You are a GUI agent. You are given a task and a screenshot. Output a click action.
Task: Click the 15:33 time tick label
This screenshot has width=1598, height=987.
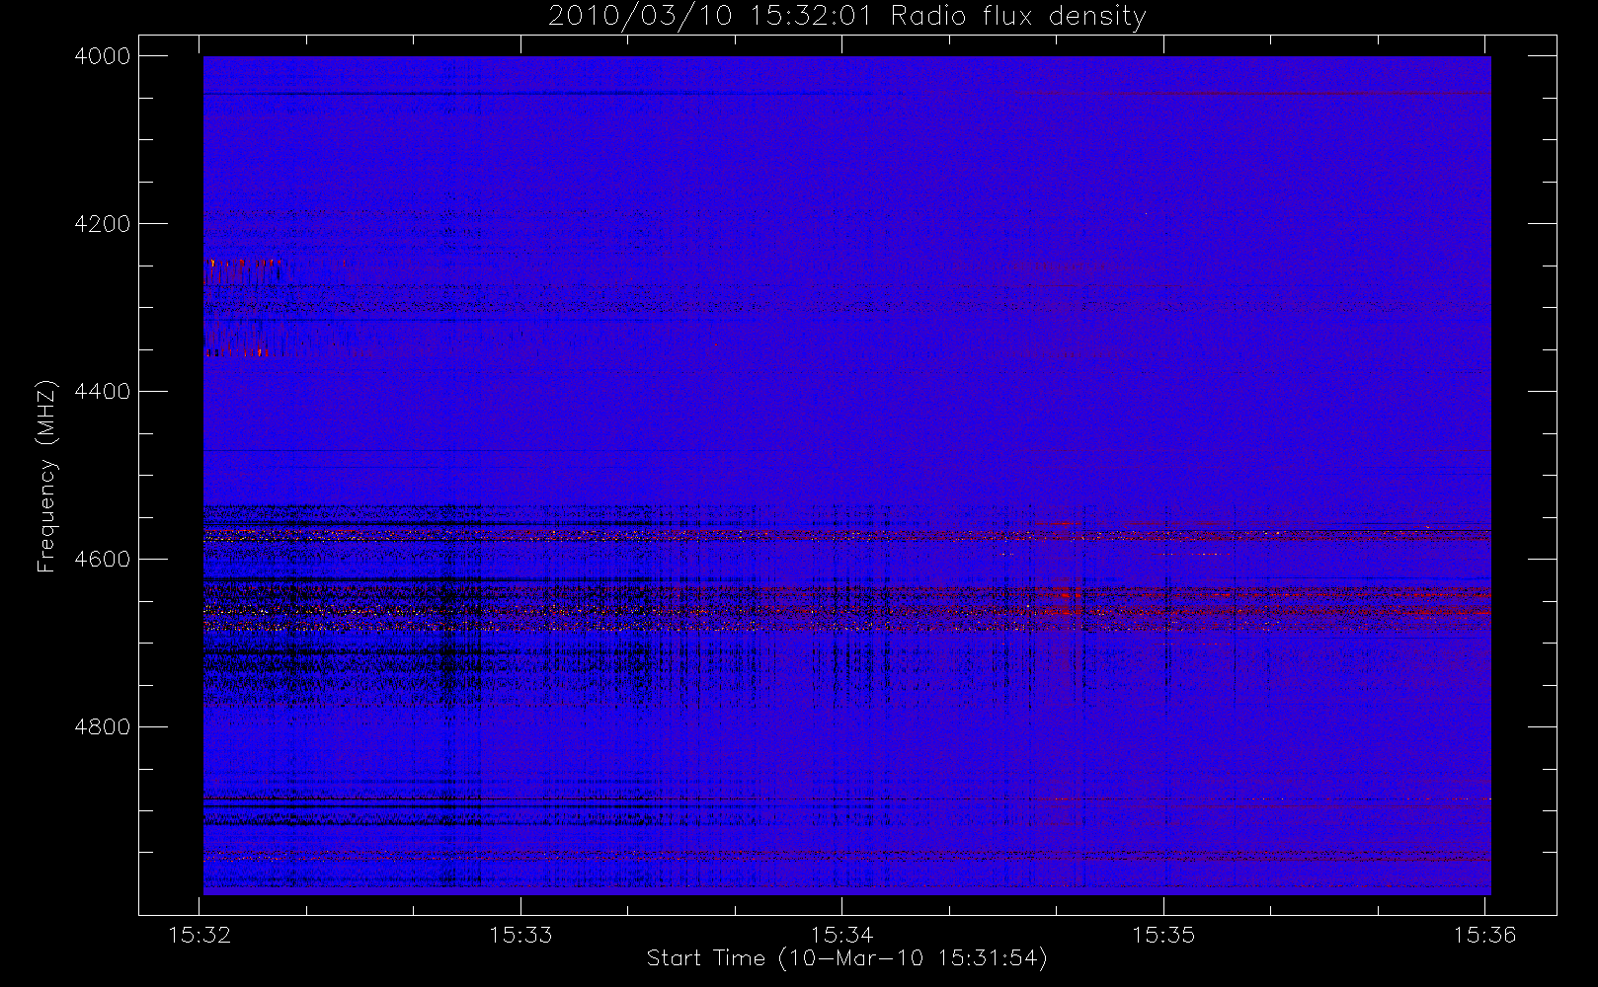521,935
